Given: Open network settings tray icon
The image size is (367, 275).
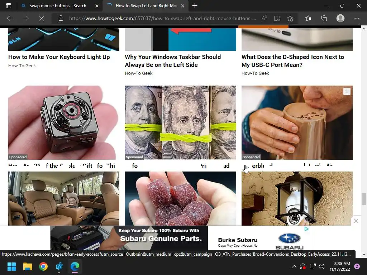Looking at the screenshot, I should 313,266.
